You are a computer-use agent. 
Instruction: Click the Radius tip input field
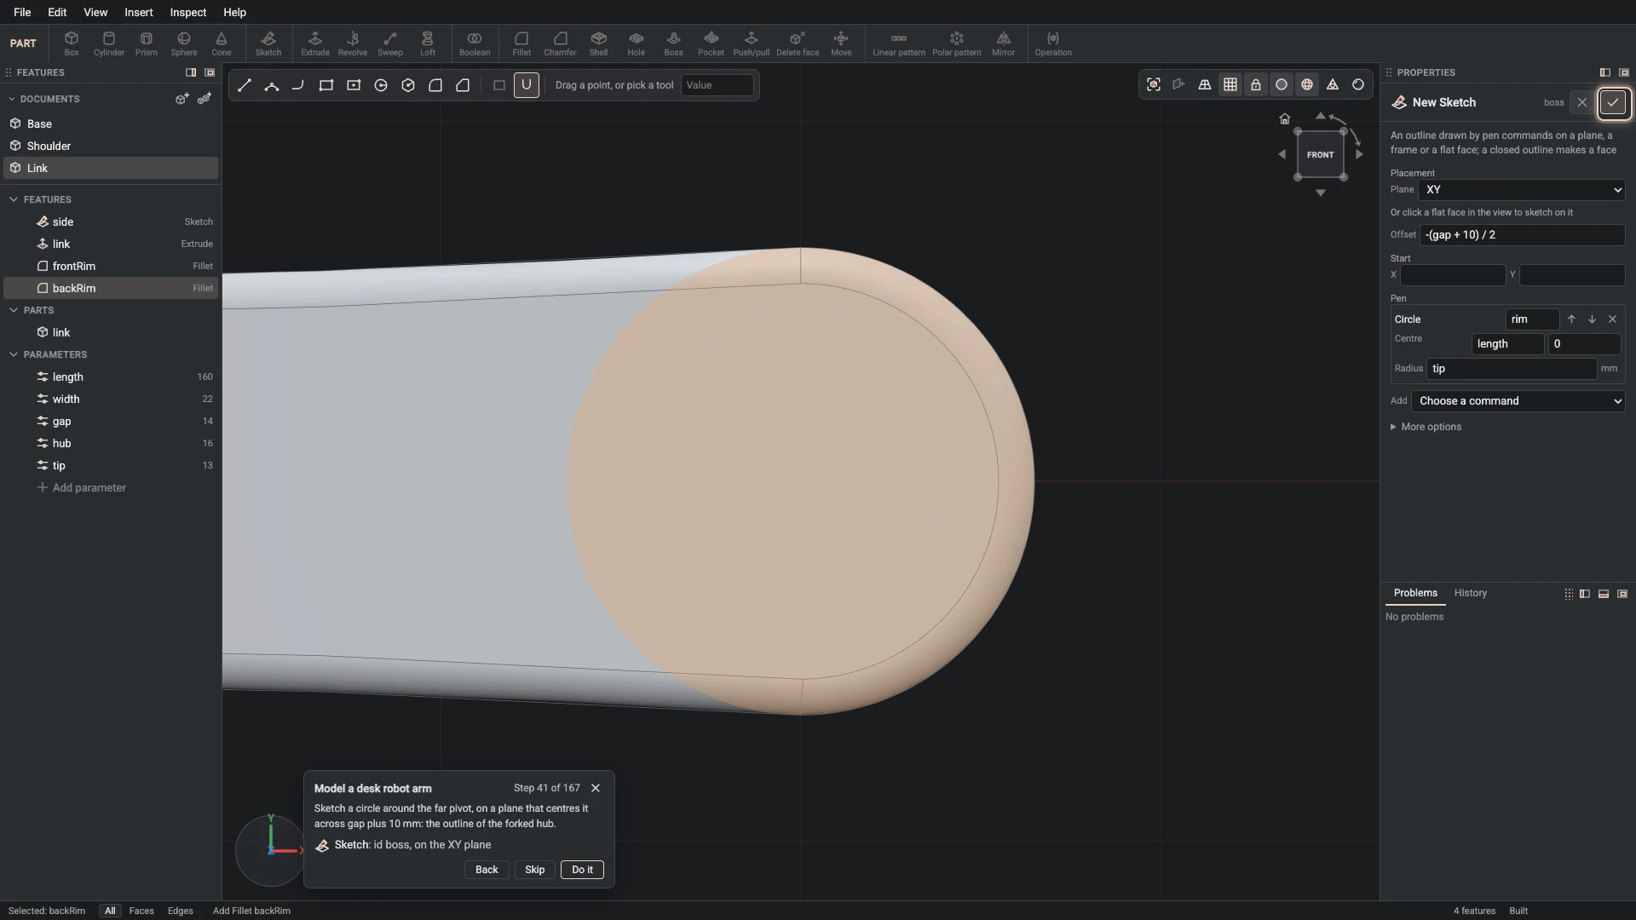1511,369
